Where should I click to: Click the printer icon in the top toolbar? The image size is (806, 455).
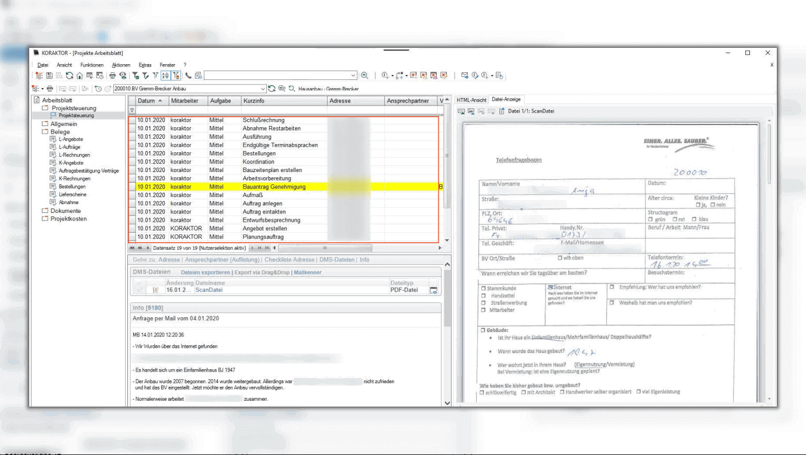tap(113, 75)
